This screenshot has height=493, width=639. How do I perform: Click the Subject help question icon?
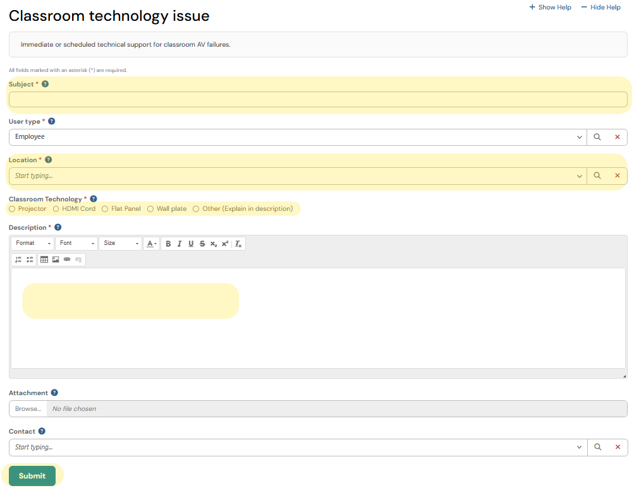[46, 84]
